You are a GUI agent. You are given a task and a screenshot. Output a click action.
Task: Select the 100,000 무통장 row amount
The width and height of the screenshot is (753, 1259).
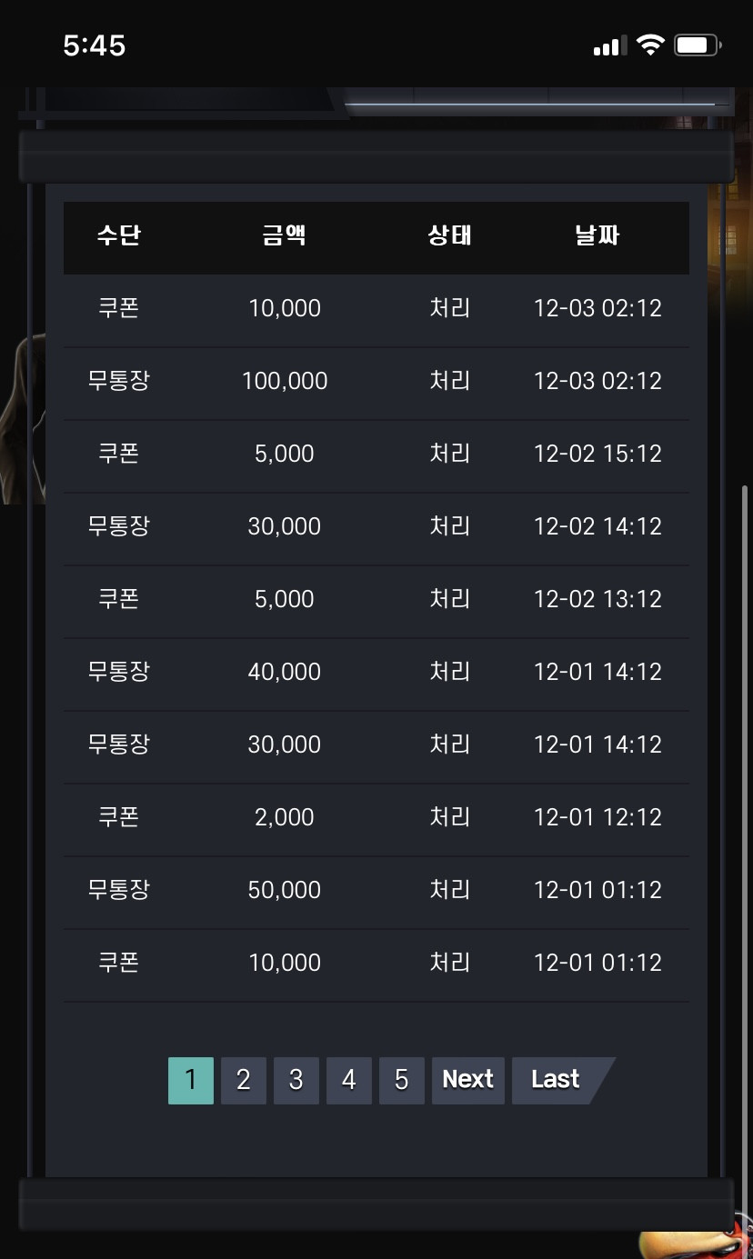[x=285, y=381]
